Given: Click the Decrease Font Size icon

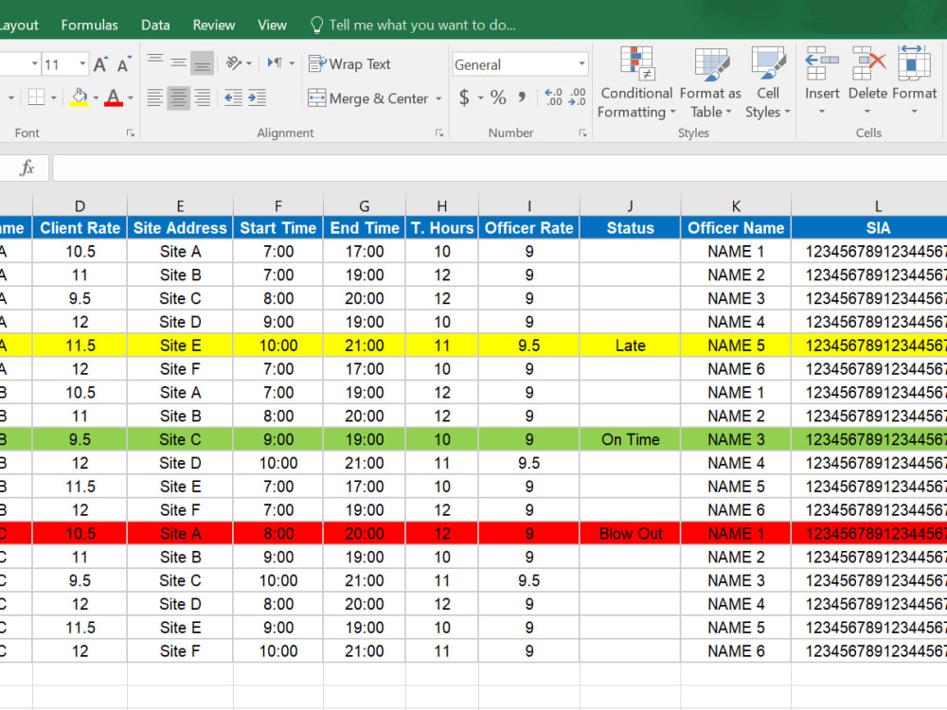Looking at the screenshot, I should [x=124, y=64].
